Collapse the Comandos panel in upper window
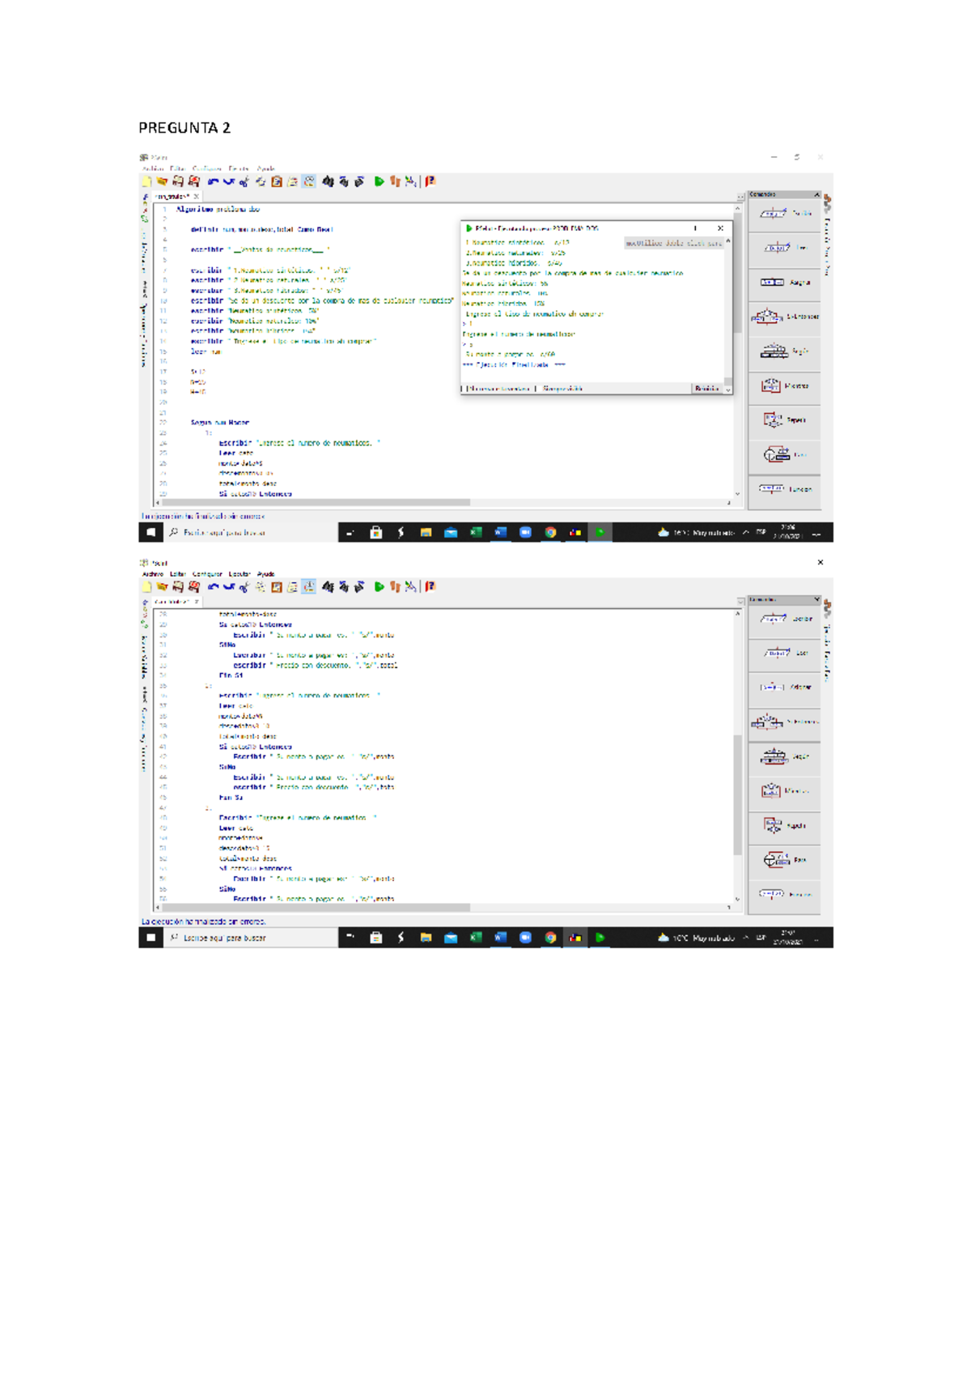Screen dimensions: 971x1375 816,194
